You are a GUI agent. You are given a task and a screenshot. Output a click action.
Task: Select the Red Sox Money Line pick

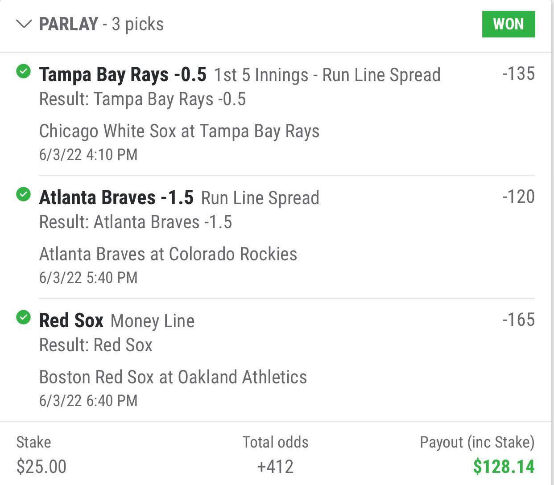[x=117, y=321]
